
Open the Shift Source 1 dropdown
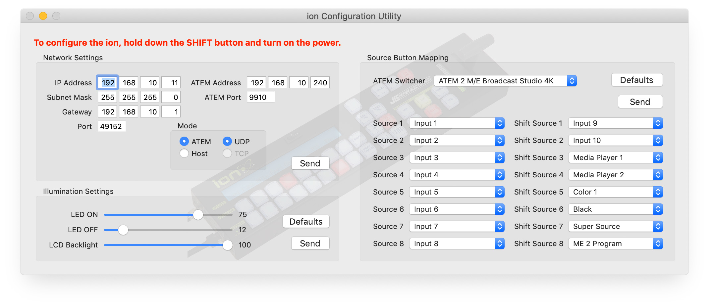(x=616, y=123)
